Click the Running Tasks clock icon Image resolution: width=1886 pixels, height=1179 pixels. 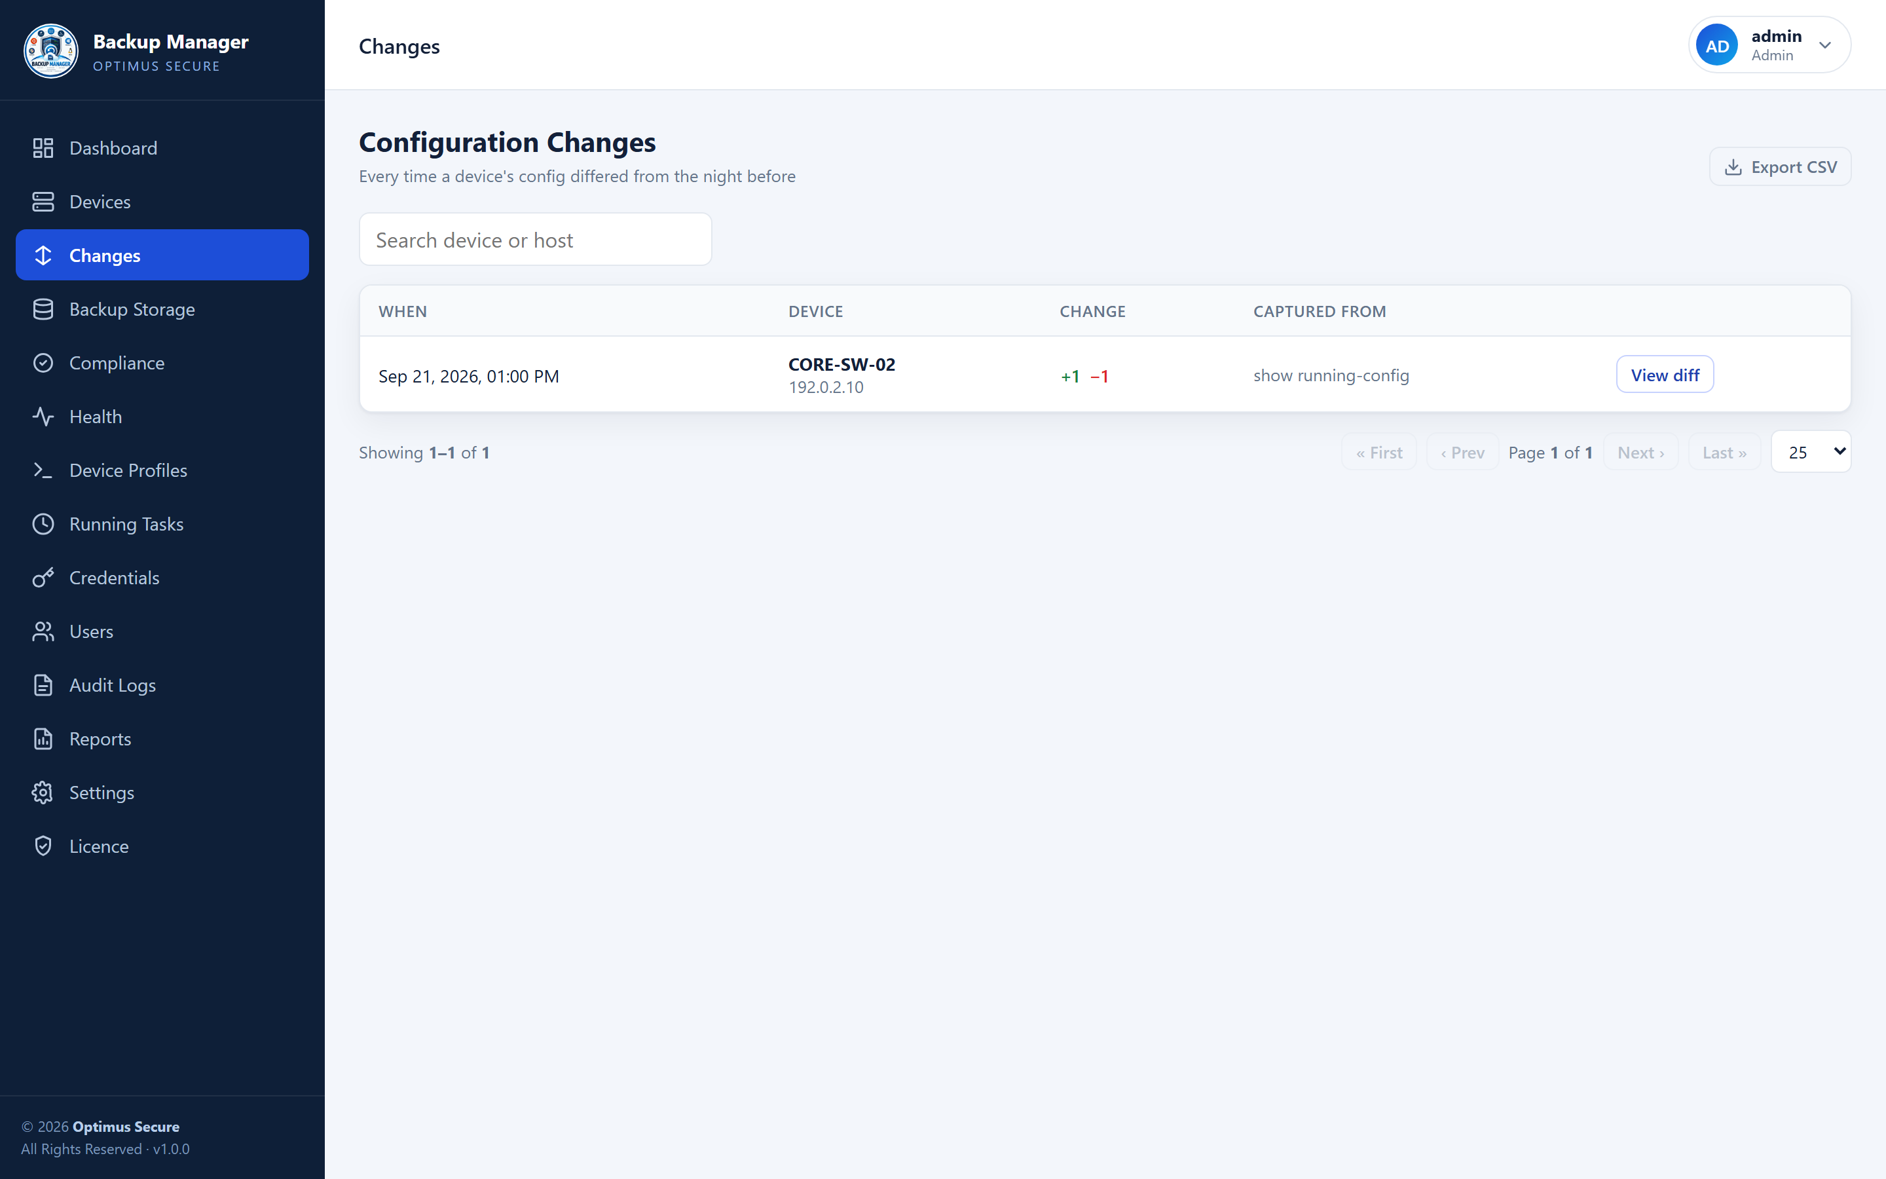coord(43,524)
